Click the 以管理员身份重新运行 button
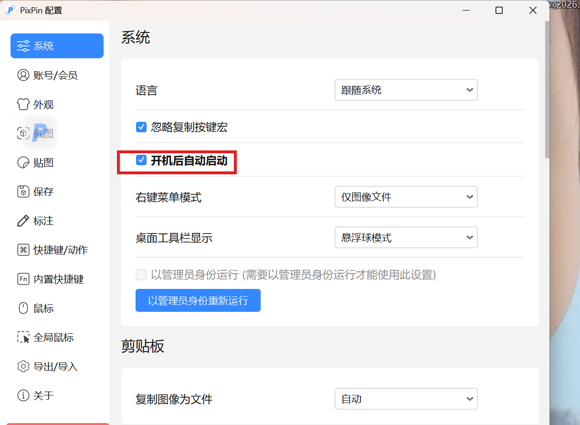 point(198,300)
